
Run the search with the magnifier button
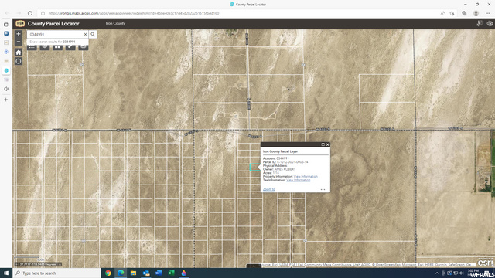[x=93, y=34]
